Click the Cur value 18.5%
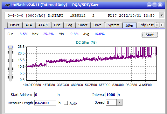 click(x=23, y=34)
